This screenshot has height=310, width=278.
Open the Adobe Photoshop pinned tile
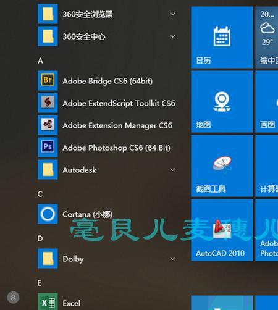[x=267, y=230]
